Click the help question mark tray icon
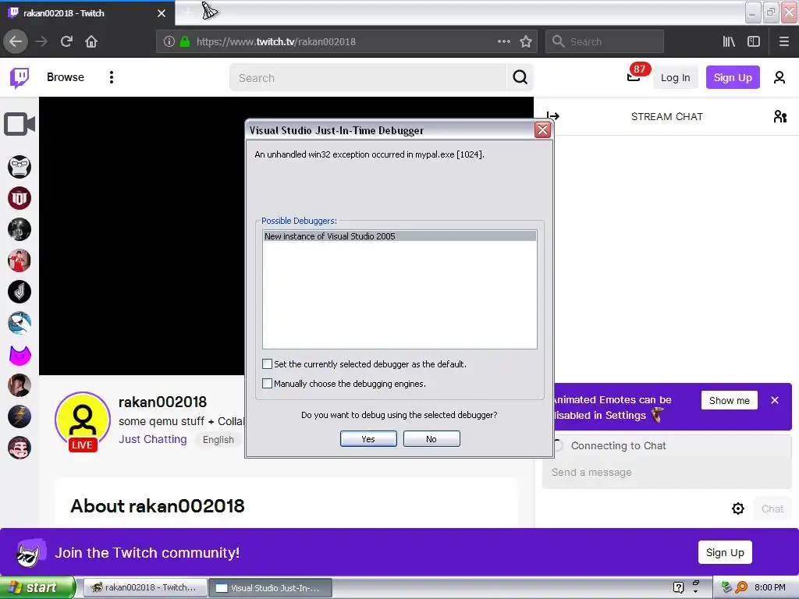The image size is (799, 599). click(x=678, y=587)
